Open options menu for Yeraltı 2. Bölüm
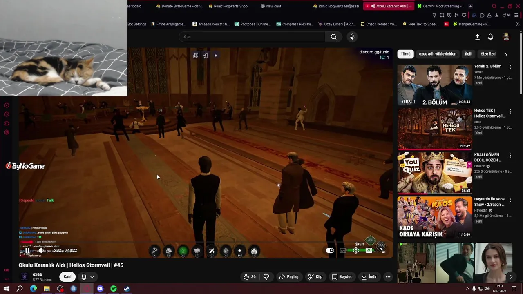 (x=510, y=67)
